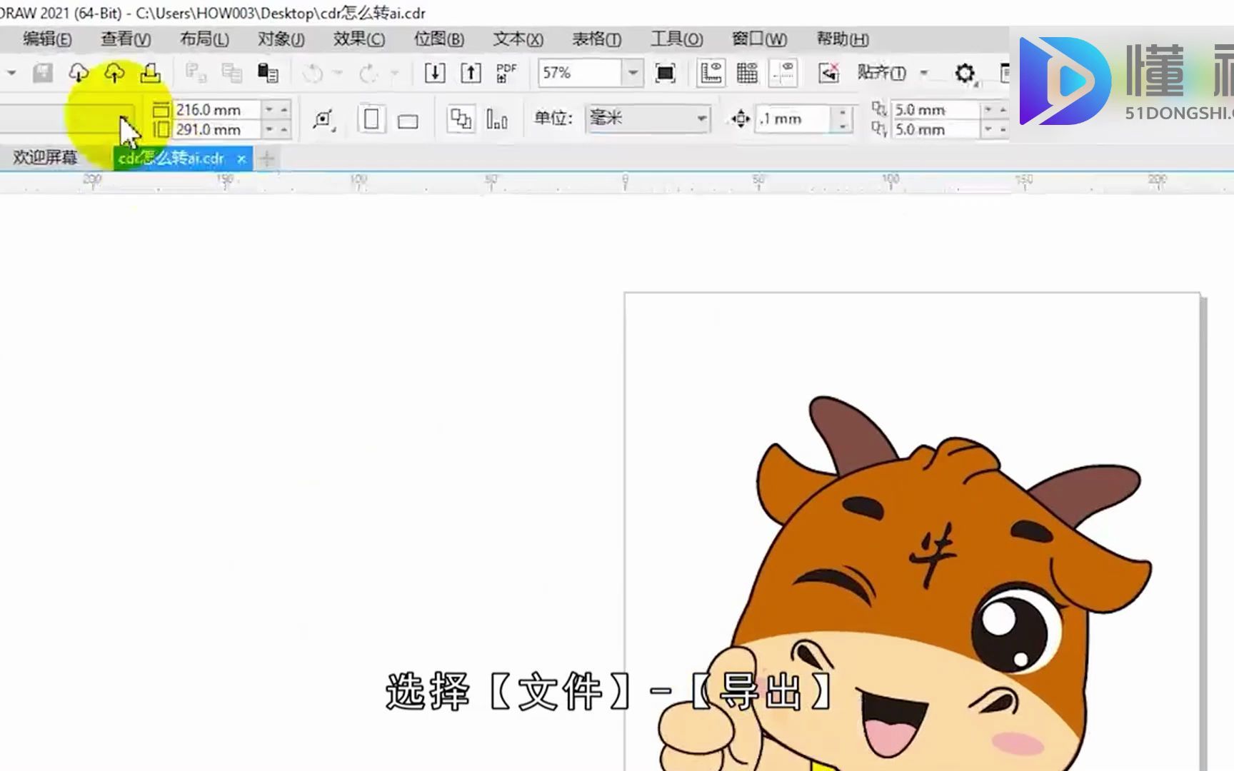This screenshot has width=1234, height=771.
Task: Click the Print icon
Action: pyautogui.click(x=150, y=73)
